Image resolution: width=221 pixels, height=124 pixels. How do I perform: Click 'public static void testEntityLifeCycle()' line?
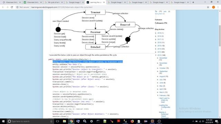(69, 59)
